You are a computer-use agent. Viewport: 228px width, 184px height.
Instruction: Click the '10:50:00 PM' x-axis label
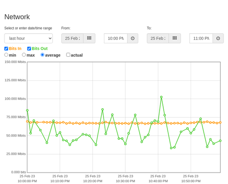(x=191, y=181)
